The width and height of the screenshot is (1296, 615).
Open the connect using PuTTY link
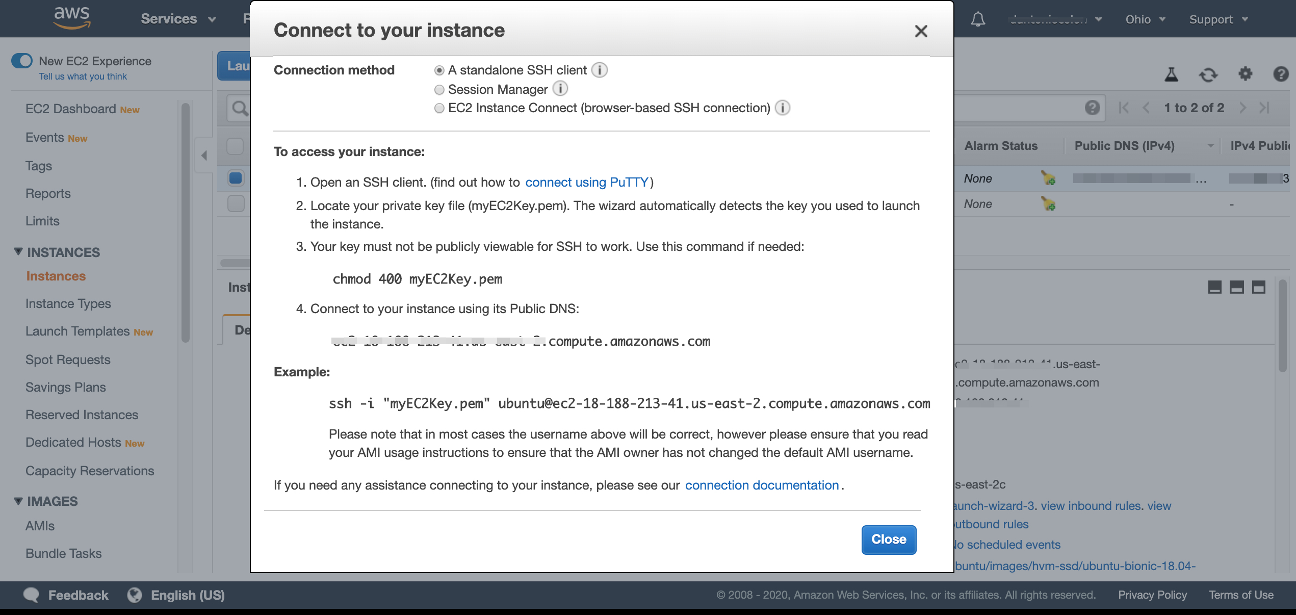(586, 182)
